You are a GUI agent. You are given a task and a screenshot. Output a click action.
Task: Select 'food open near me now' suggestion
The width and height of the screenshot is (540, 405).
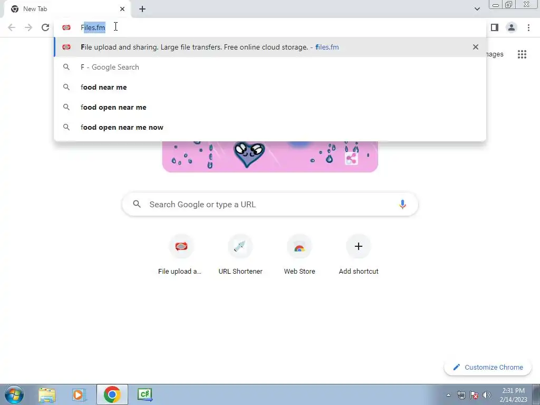click(x=270, y=127)
